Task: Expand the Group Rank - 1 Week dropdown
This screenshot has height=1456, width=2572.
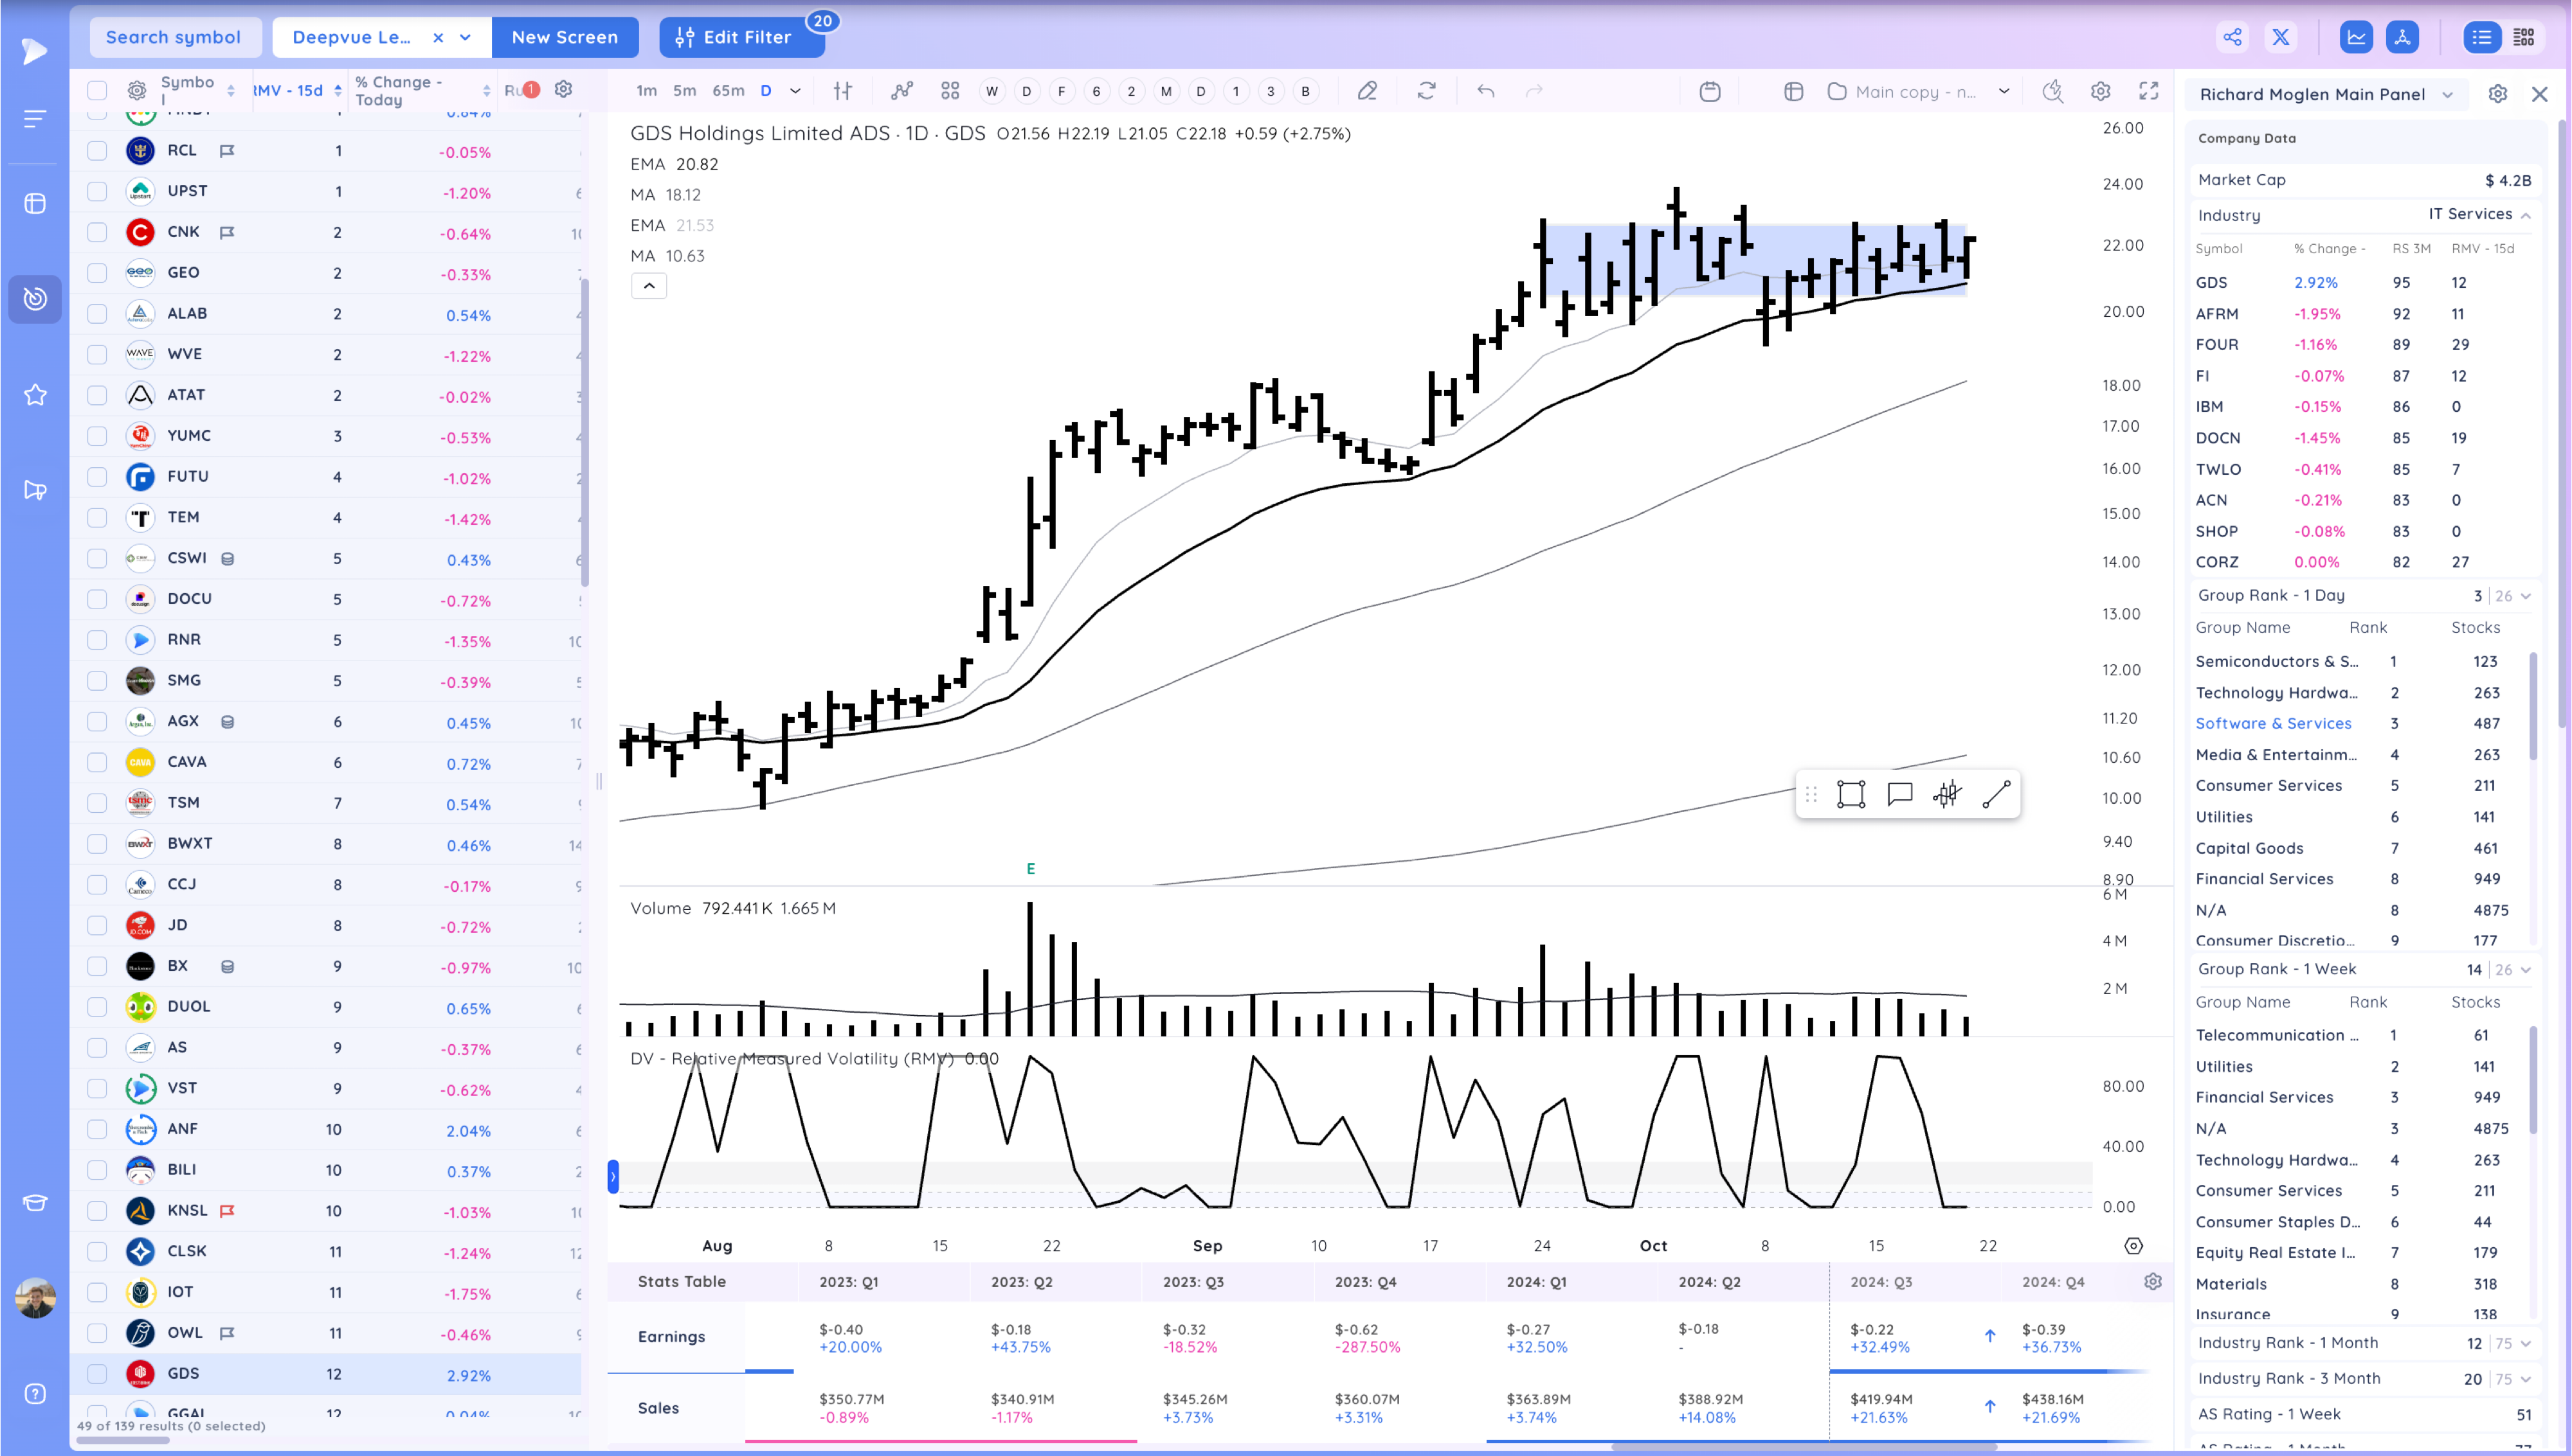Action: point(2525,969)
